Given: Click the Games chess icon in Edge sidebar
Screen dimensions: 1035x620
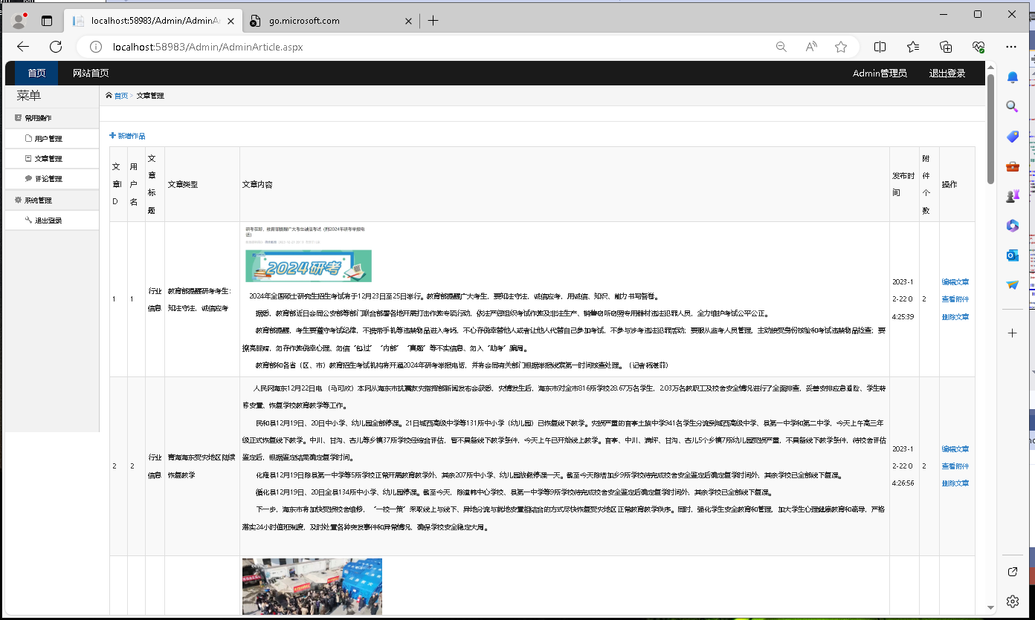Looking at the screenshot, I should 1012,195.
